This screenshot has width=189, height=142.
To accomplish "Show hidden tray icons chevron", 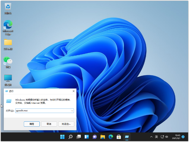I will (151, 137).
